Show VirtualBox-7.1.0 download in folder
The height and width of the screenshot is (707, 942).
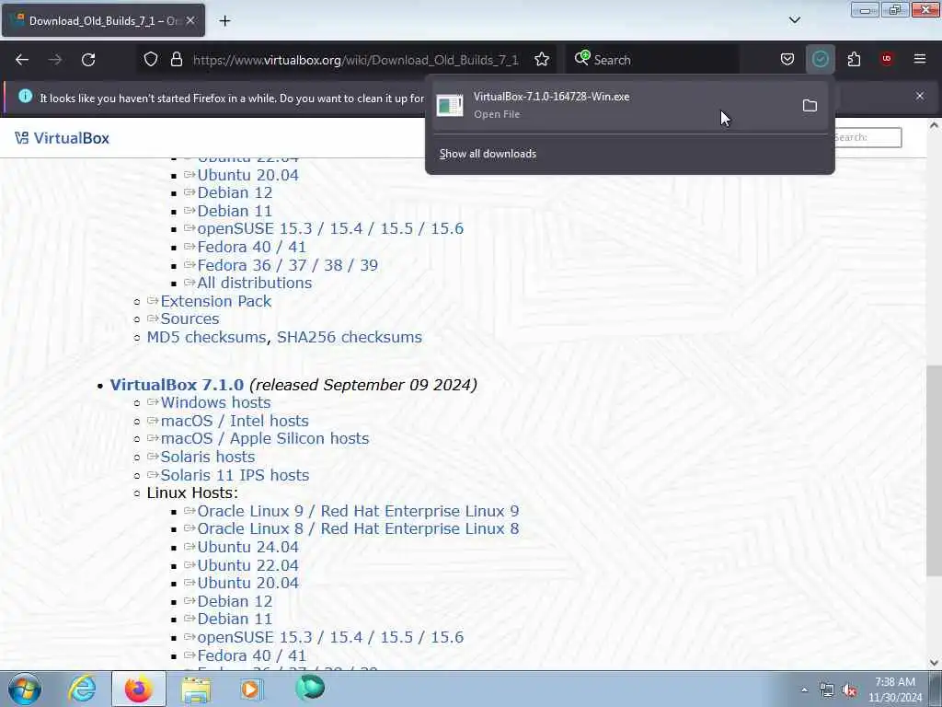tap(810, 106)
